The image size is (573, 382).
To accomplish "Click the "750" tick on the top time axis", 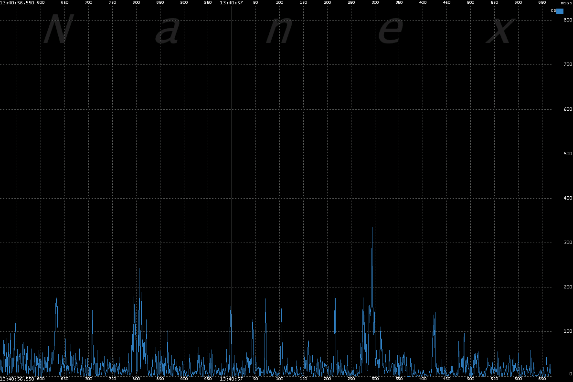I will [x=112, y=3].
